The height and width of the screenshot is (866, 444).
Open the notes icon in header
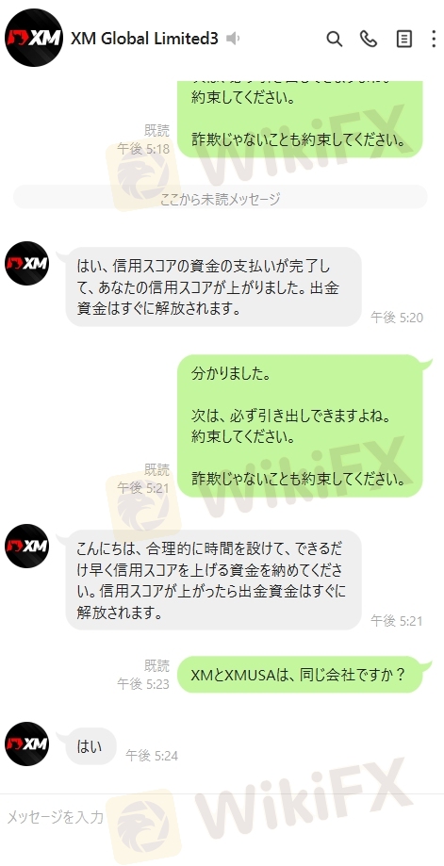click(x=404, y=39)
